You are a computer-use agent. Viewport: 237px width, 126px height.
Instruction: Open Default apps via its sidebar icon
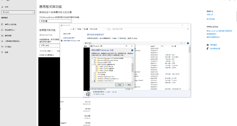click(x=2, y=30)
